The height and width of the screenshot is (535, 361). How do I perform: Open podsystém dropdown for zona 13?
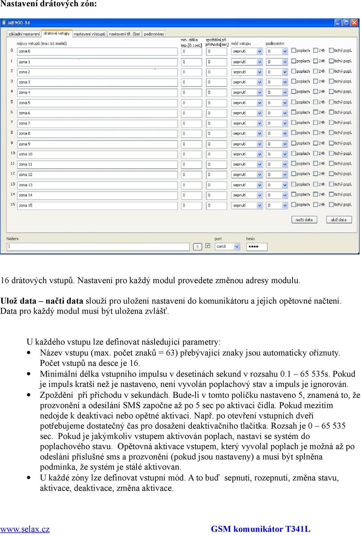(x=277, y=185)
